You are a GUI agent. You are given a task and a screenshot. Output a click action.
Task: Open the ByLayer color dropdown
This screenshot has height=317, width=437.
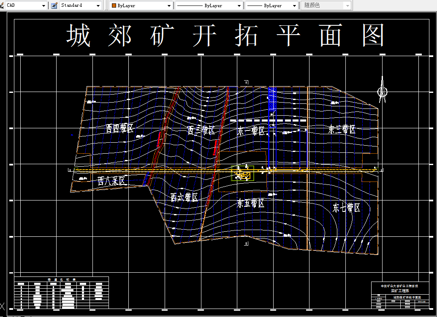(169, 5)
